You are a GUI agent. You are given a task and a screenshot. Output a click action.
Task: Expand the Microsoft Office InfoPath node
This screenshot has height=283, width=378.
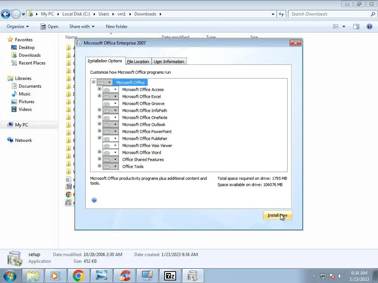coord(99,109)
